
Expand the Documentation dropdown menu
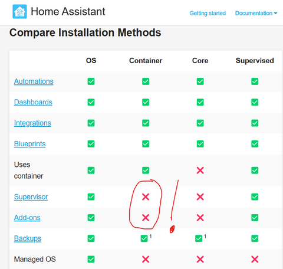coord(256,13)
